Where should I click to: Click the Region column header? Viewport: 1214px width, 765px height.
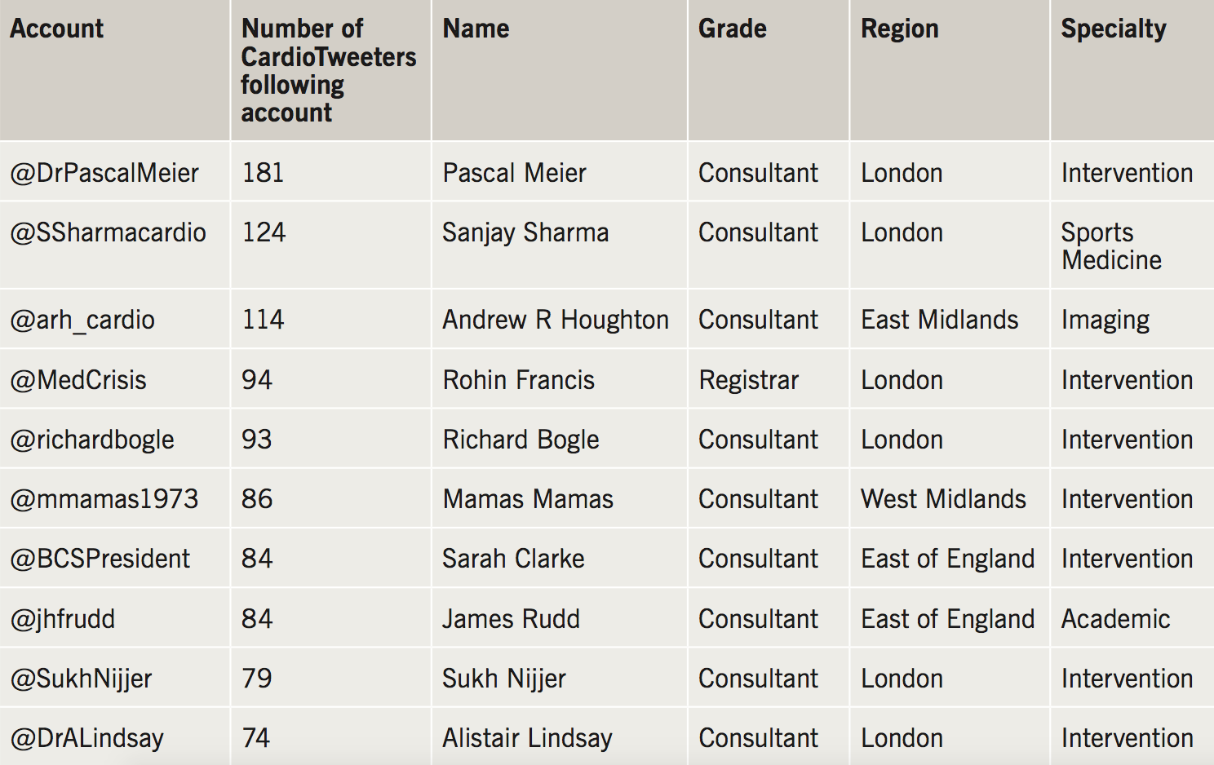[899, 29]
